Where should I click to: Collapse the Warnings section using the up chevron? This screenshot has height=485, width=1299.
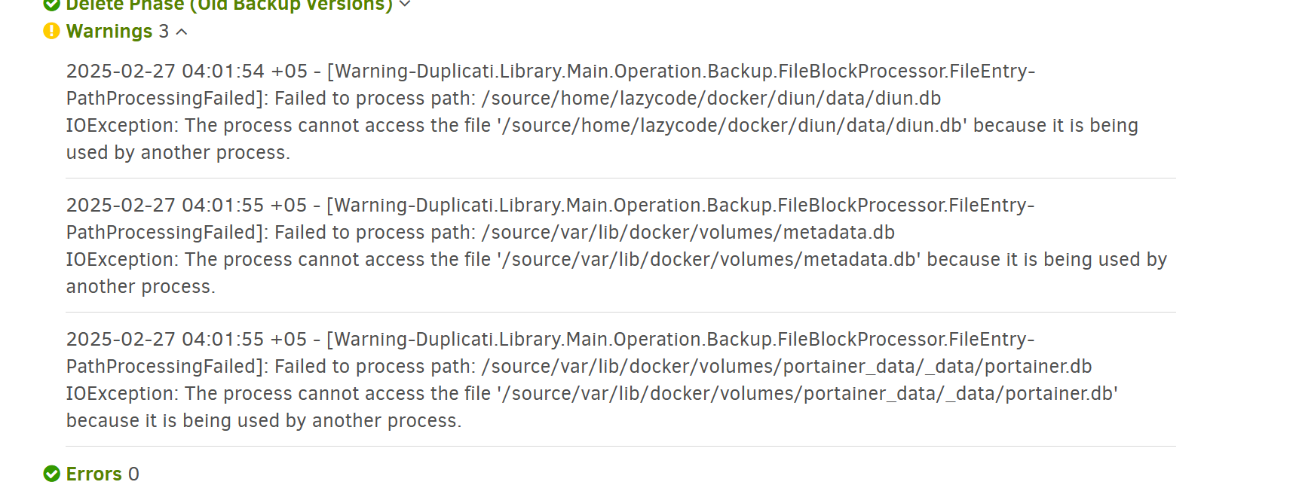click(182, 32)
